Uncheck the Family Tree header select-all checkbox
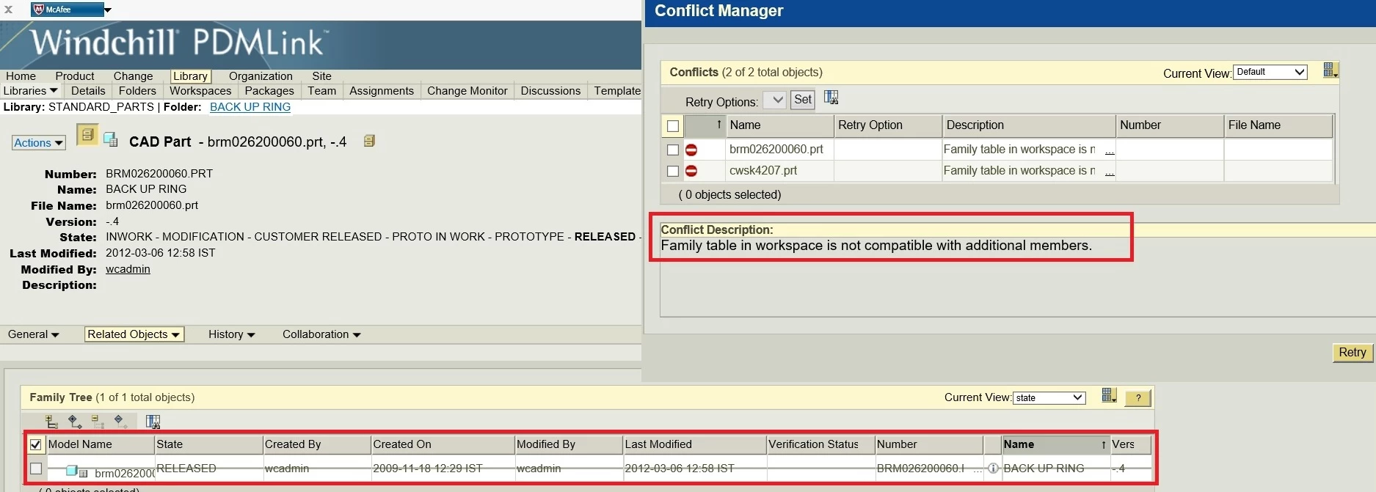Screen dimensions: 1376x492 [35, 444]
